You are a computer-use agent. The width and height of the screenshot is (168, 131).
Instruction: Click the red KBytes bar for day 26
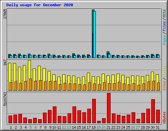click(133, 118)
